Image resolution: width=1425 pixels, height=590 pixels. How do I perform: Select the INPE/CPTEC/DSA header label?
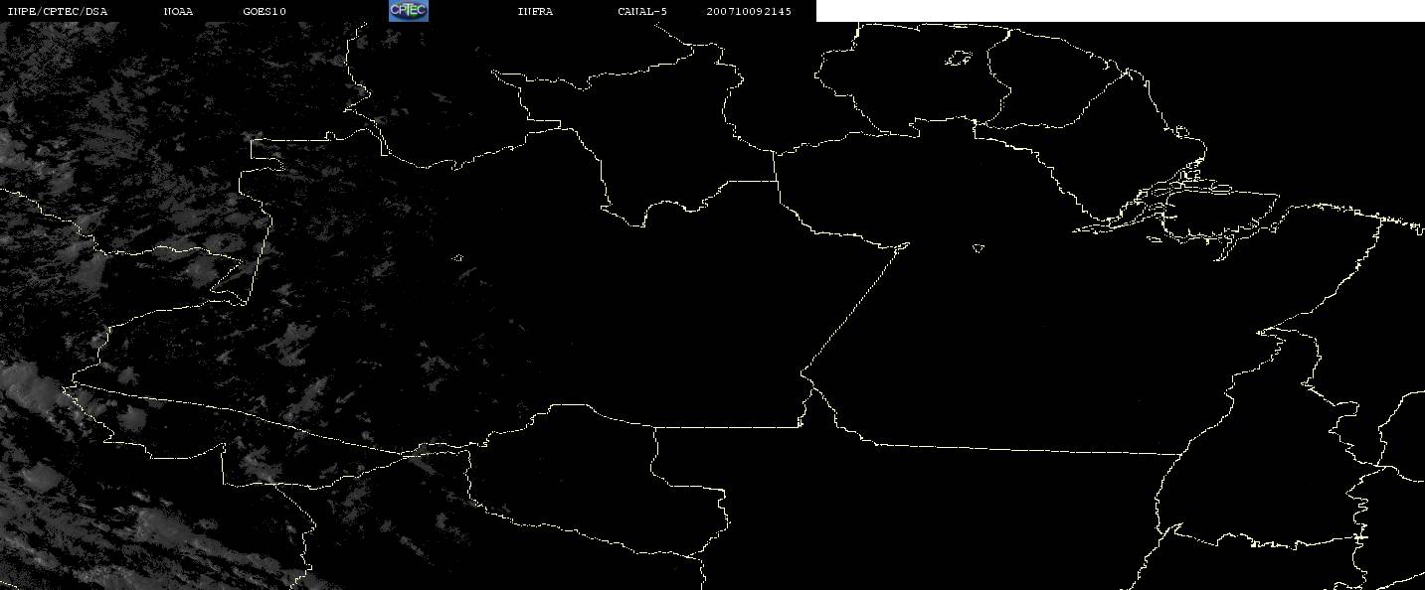[57, 11]
